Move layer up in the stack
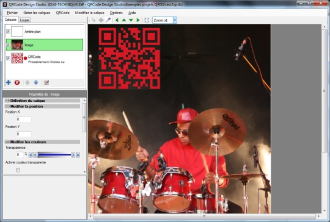This screenshot has width=330, height=222. point(28,82)
